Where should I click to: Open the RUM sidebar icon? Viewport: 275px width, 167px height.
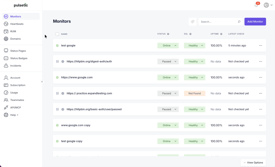coord(6,31)
